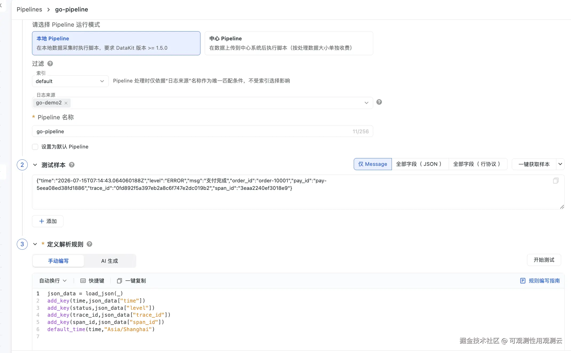The width and height of the screenshot is (571, 353).
Task: Click the 快捷键 keyboard icon
Action: coord(83,281)
